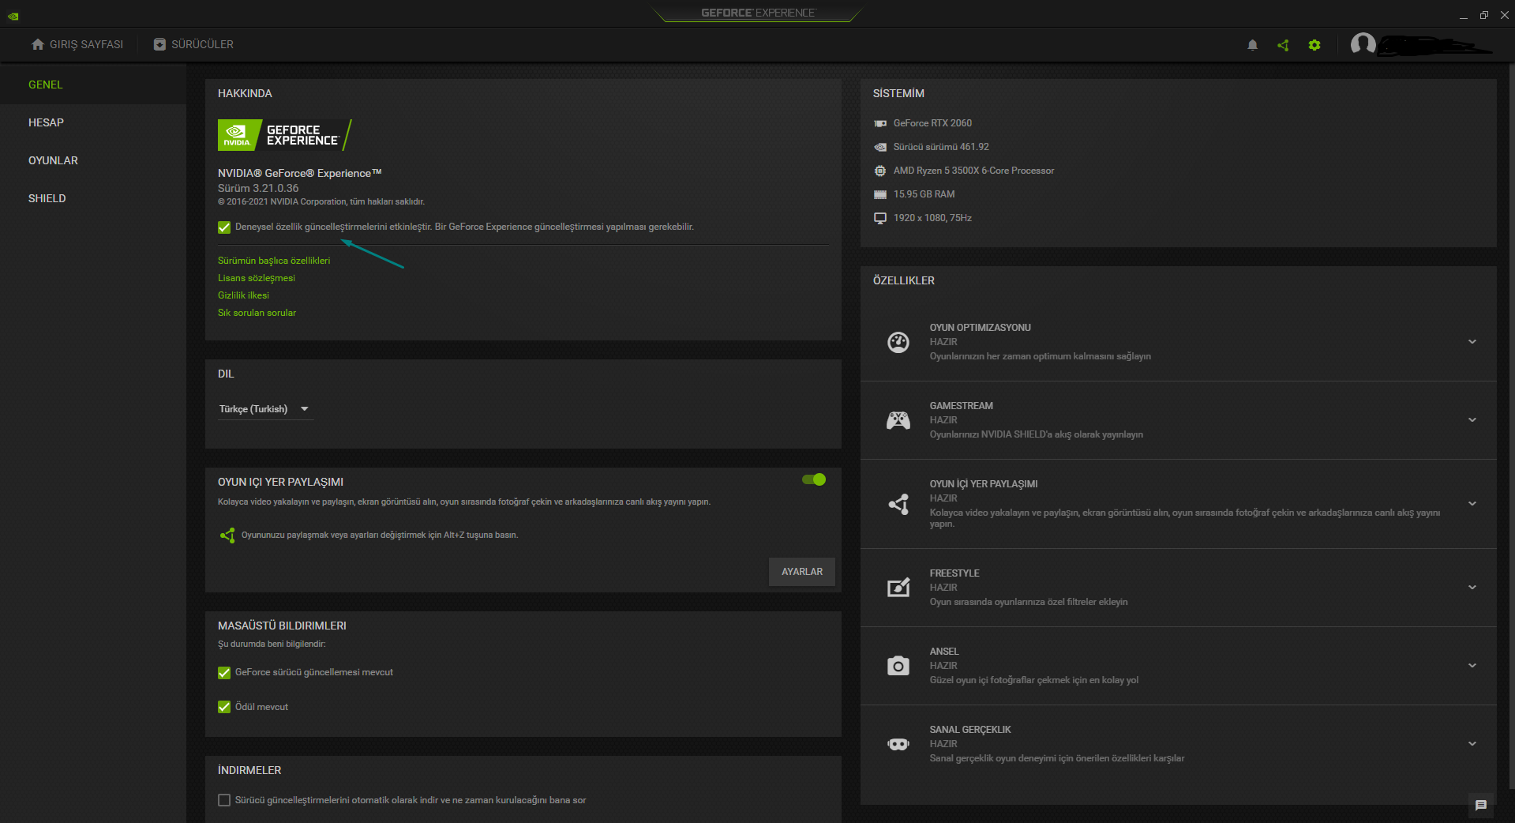Click the 15.95 GB RAM text

click(924, 194)
